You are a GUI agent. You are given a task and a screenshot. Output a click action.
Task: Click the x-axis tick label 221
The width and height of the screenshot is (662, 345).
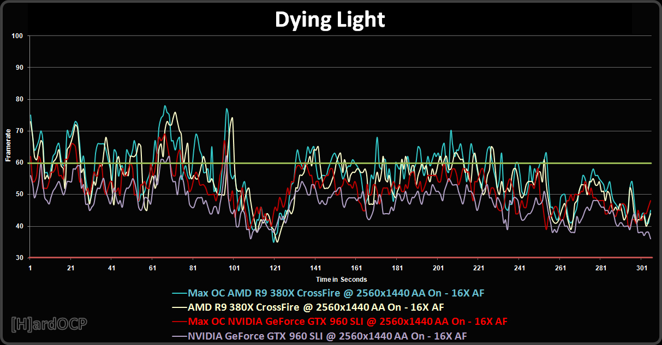coord(479,268)
